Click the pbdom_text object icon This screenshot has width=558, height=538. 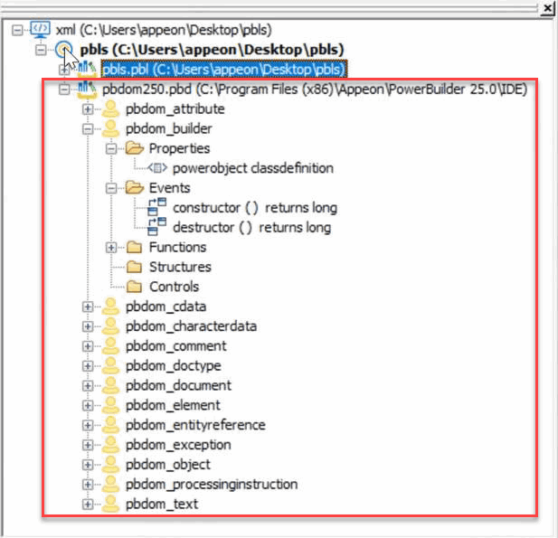(111, 505)
